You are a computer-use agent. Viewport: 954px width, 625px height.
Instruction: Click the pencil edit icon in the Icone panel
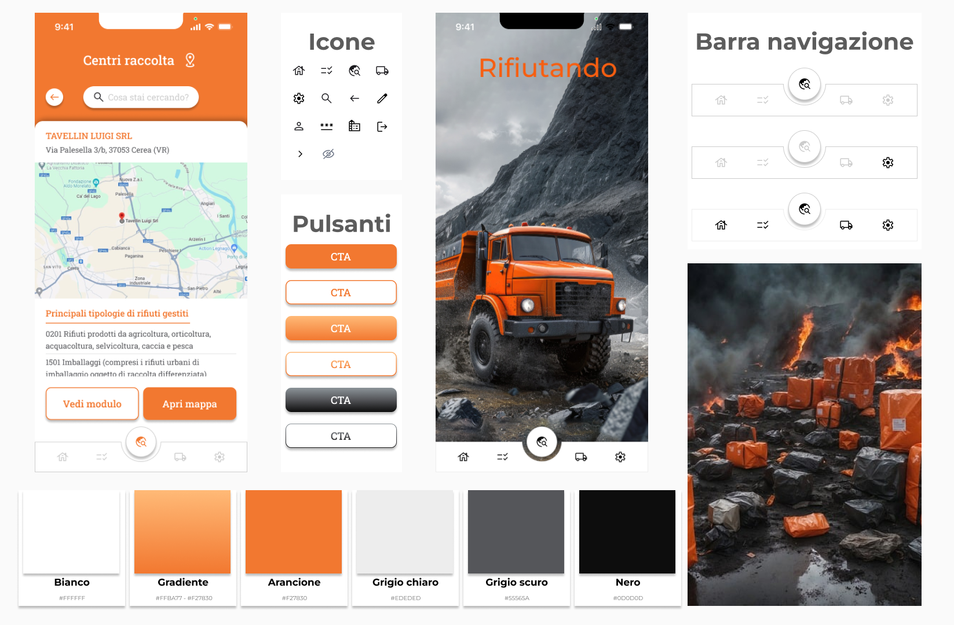[382, 98]
